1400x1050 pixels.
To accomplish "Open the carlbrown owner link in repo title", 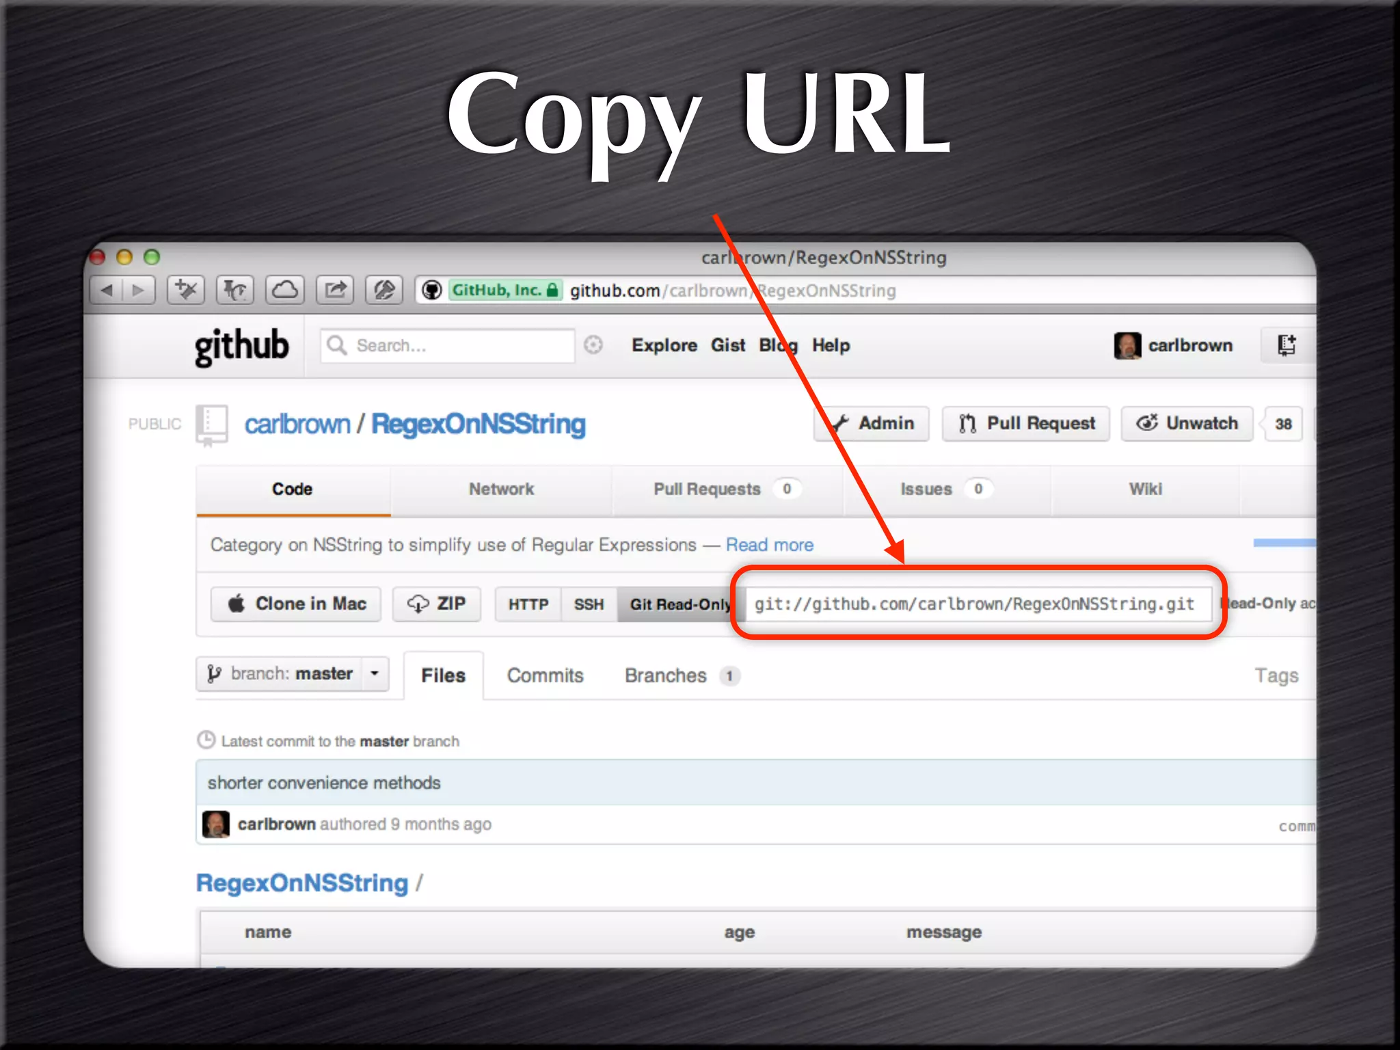I will tap(297, 425).
